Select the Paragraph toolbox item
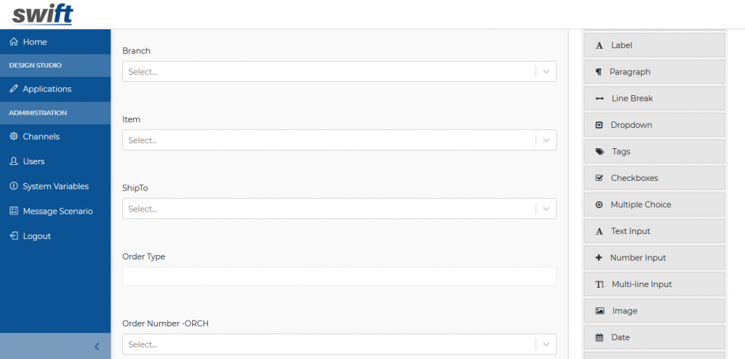Image resolution: width=745 pixels, height=359 pixels. click(654, 72)
